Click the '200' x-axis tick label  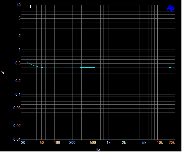point(72,143)
